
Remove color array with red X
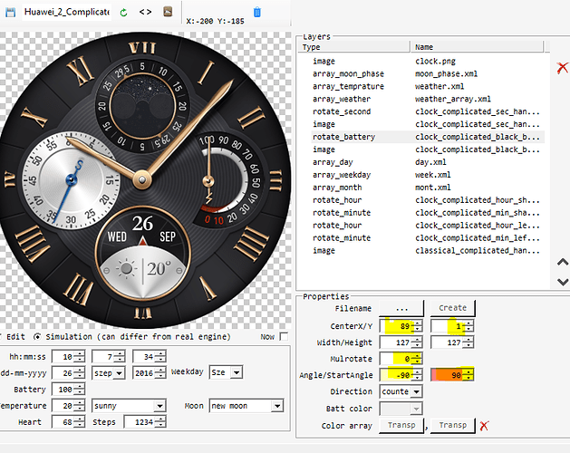click(x=484, y=426)
